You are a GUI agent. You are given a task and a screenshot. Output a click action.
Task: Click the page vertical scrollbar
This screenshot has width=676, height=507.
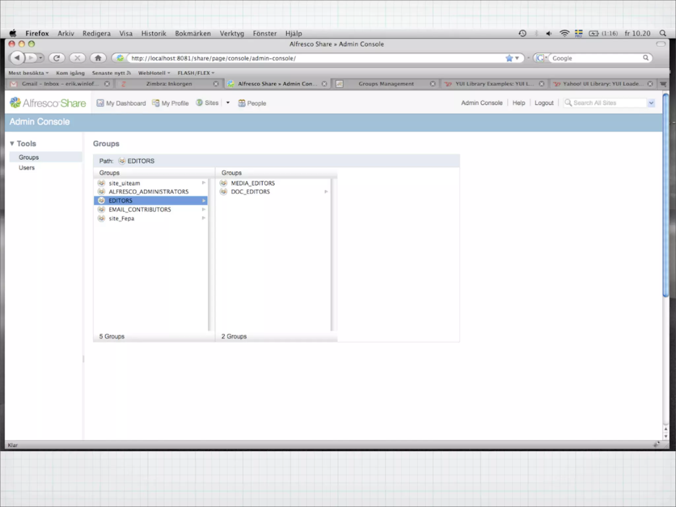[x=665, y=195]
